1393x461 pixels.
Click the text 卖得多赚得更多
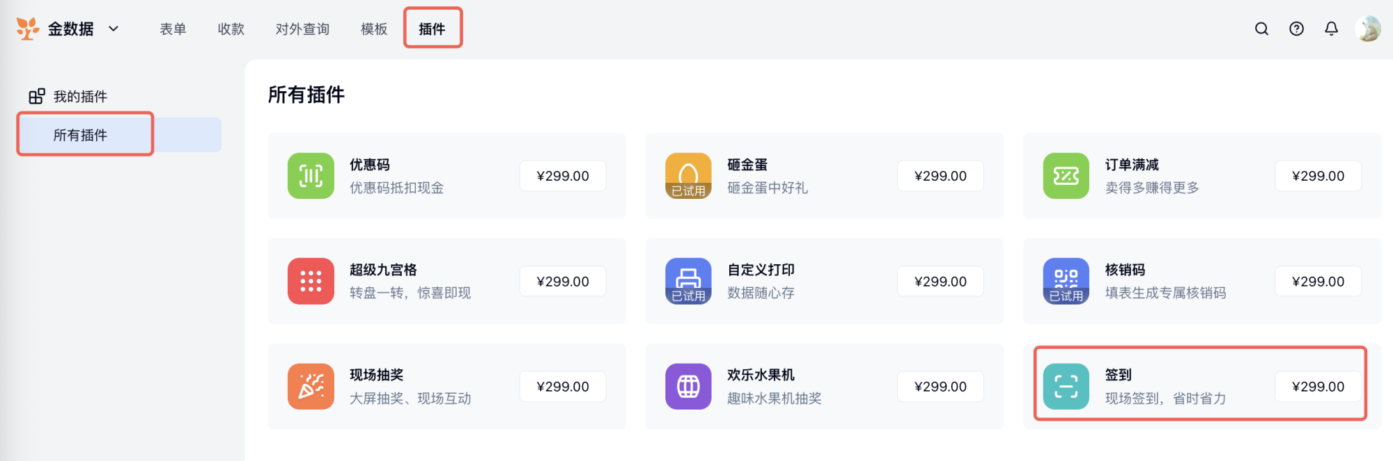pos(1152,188)
